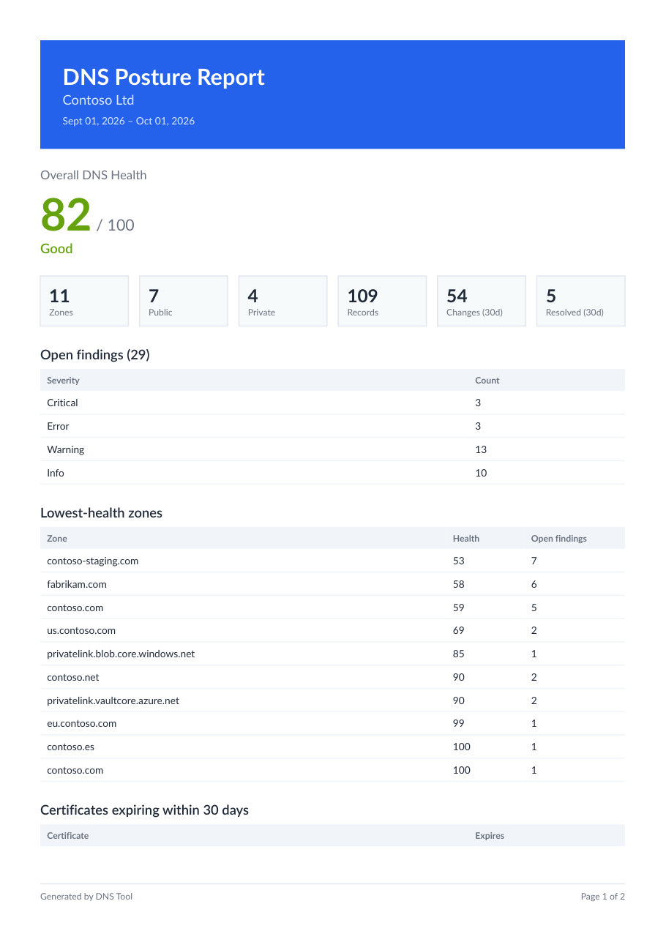The image size is (666, 942).
Task: Click the Health column header
Action: point(466,539)
